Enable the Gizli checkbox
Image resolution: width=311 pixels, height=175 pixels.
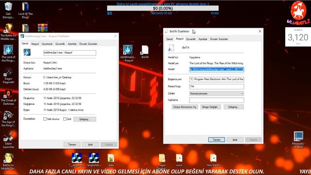(65, 119)
